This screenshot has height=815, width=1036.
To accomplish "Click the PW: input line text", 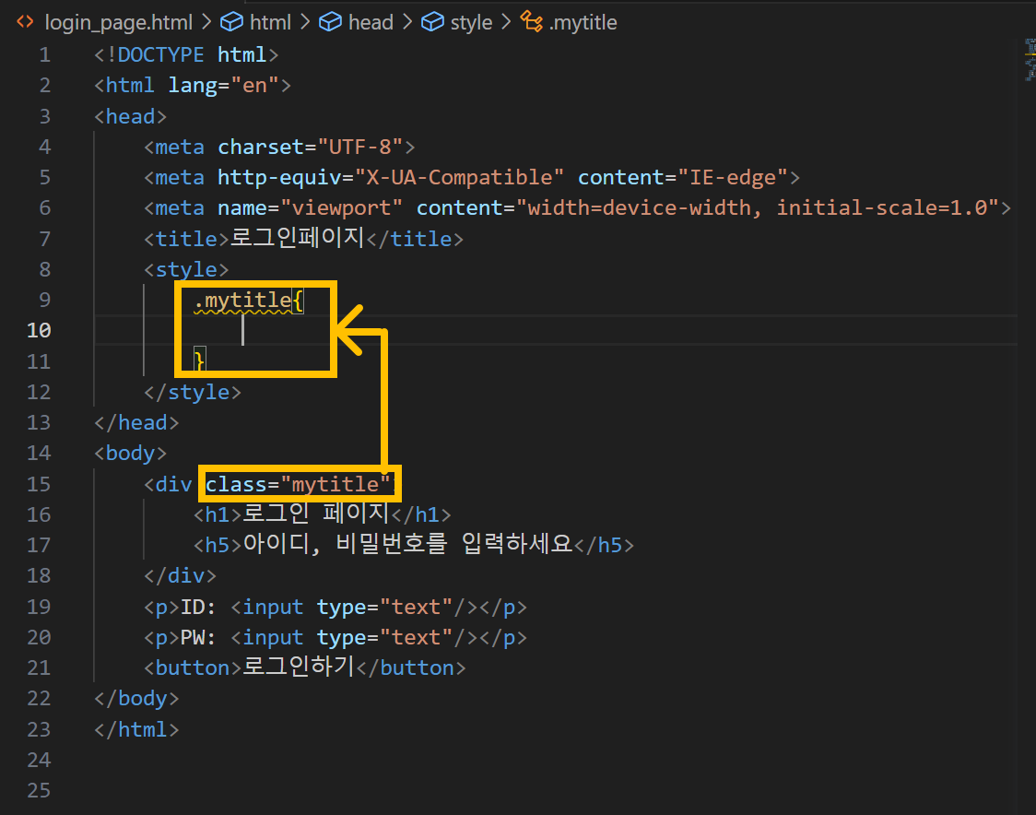I will coord(335,637).
